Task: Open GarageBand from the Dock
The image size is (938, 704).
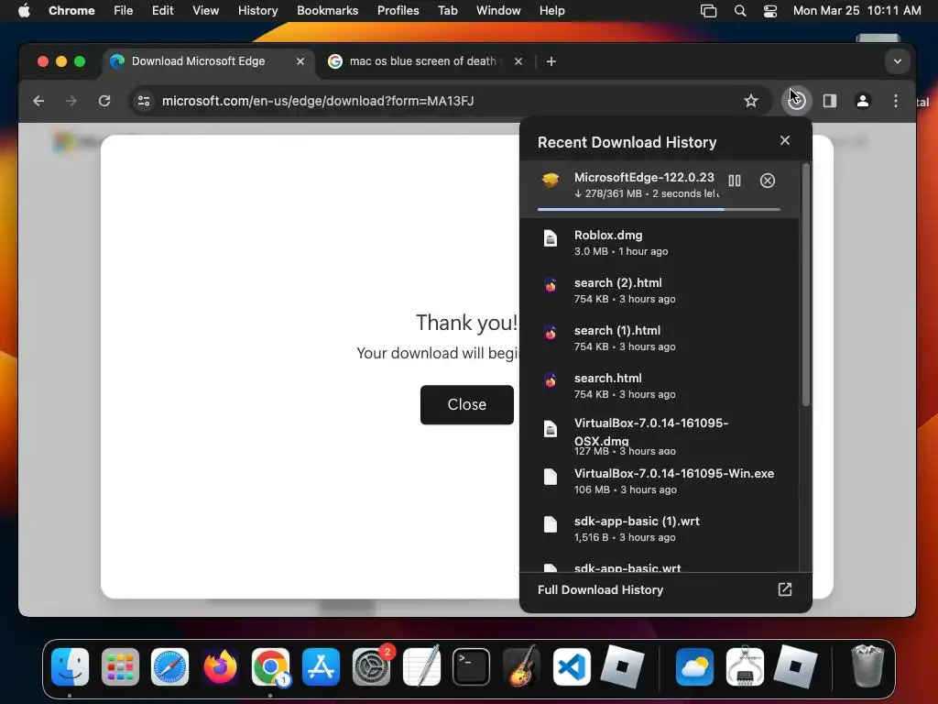Action: (521, 666)
